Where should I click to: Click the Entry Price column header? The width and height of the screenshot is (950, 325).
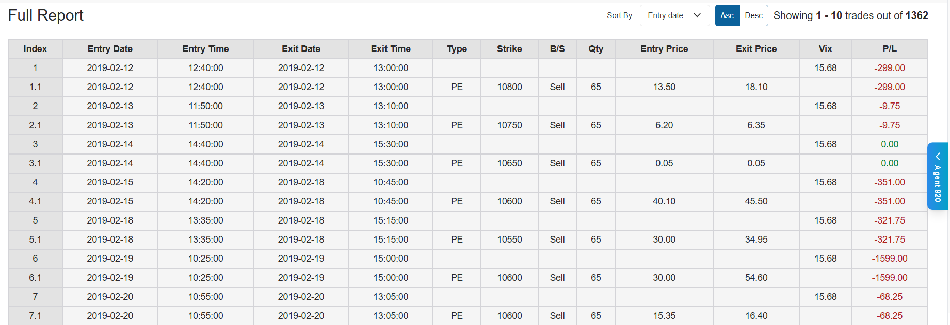[664, 49]
